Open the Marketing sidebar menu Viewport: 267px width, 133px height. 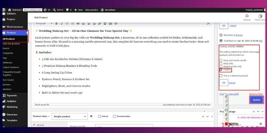[x=10, y=107]
